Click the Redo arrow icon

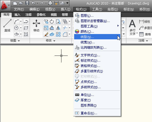42,3
